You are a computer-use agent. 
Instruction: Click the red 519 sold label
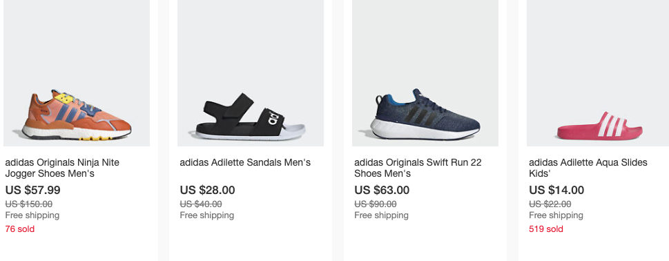(x=546, y=229)
